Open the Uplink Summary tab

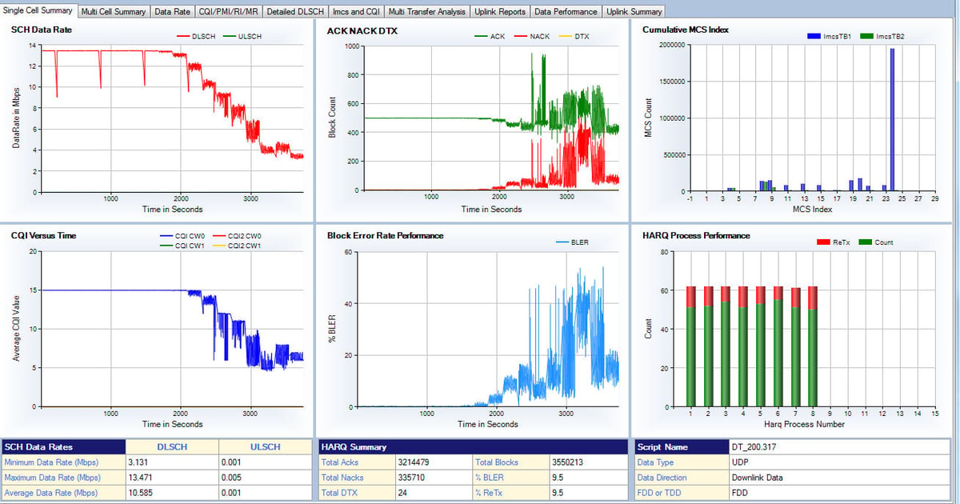pyautogui.click(x=634, y=11)
